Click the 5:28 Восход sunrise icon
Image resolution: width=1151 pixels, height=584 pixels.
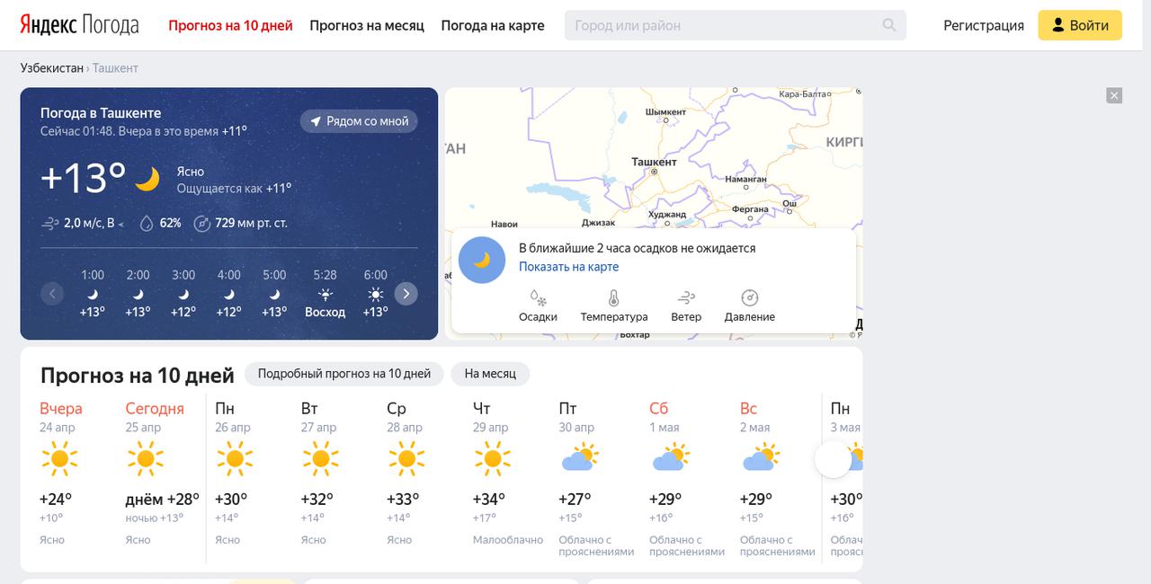[x=325, y=294]
